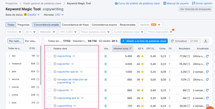Open arrows next to copywriter keyword
This screenshot has height=109, width=215.
tap(73, 64)
